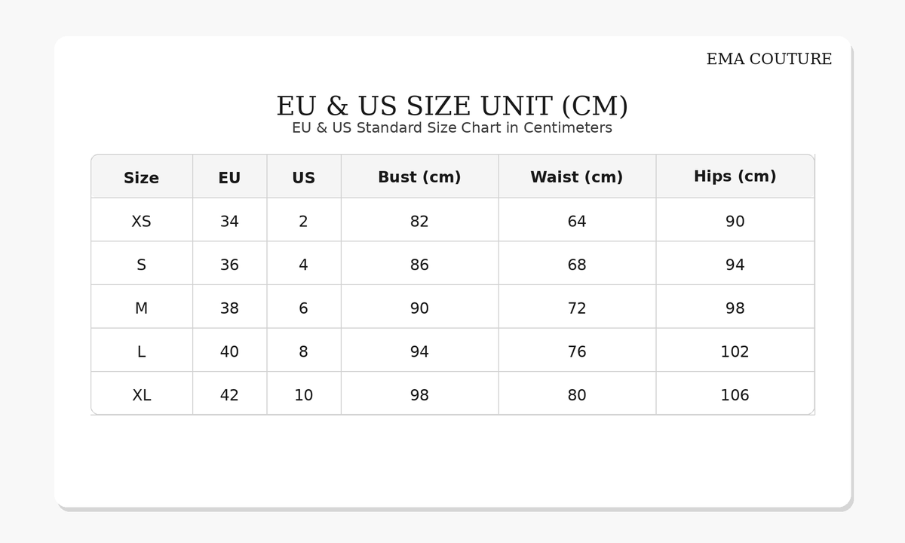Image resolution: width=905 pixels, height=543 pixels.
Task: Select the M size row label
Action: [141, 308]
